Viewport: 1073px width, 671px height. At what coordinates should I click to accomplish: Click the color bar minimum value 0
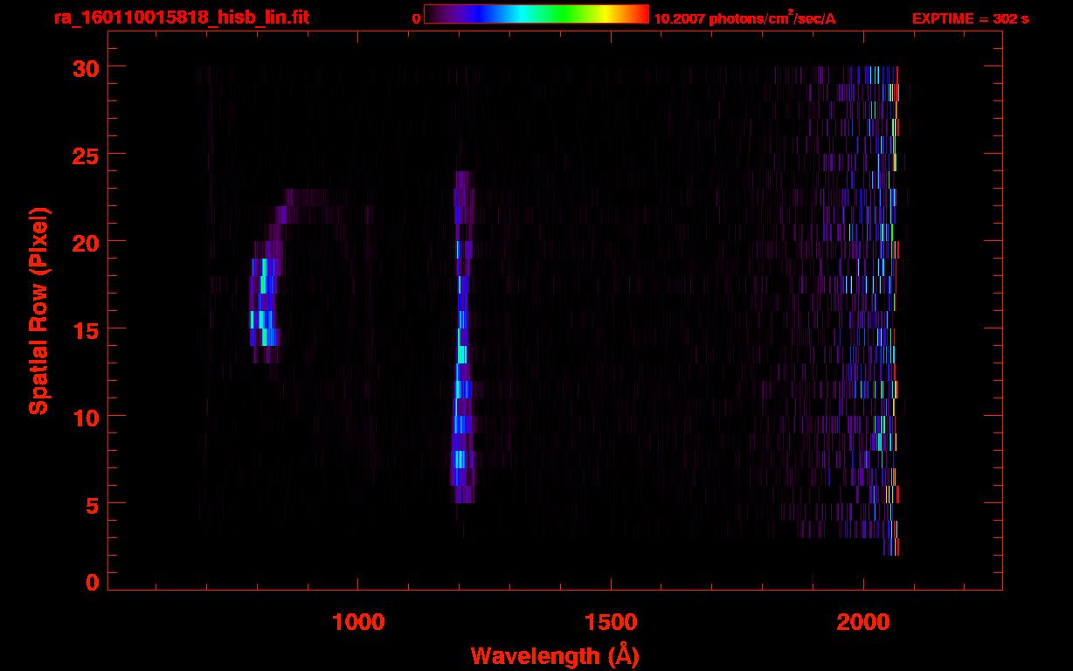tap(416, 18)
